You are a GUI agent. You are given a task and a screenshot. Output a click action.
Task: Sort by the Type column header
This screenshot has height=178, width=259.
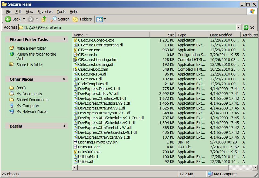click(x=192, y=35)
